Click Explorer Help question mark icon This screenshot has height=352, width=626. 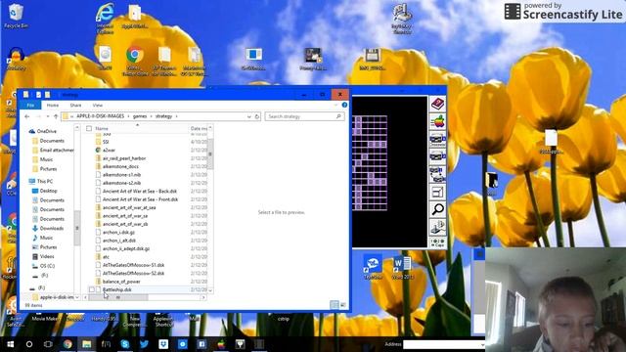click(x=344, y=105)
